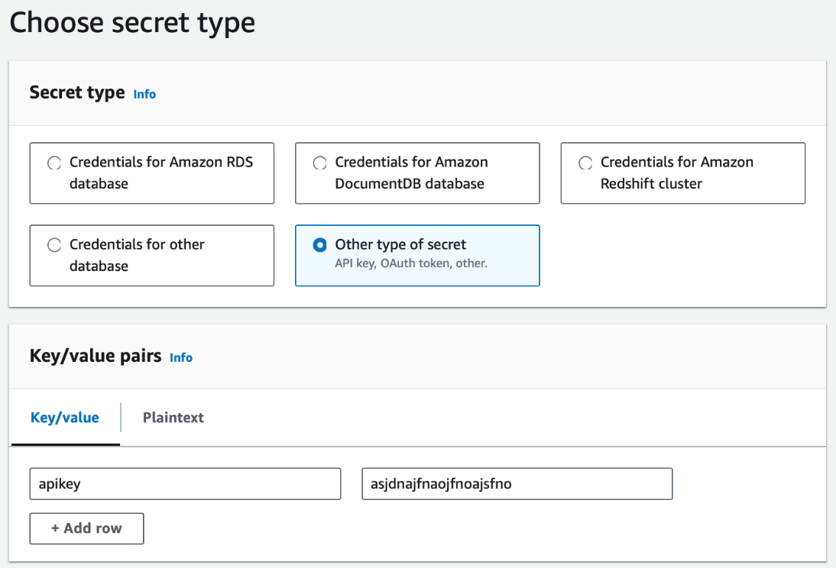Switch to the Key/value tab
836x568 pixels.
65,418
